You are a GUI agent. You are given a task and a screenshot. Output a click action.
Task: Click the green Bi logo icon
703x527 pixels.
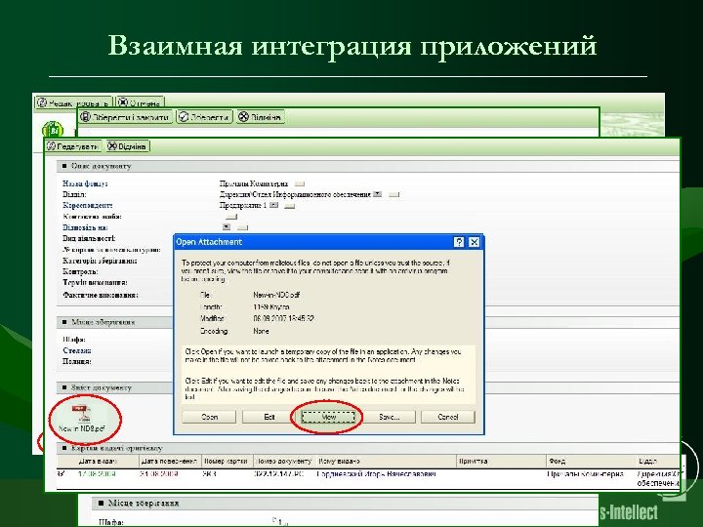pyautogui.click(x=54, y=131)
